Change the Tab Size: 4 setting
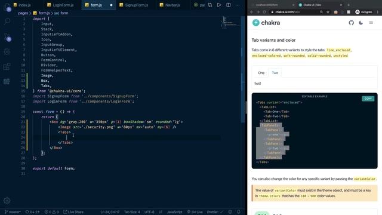This screenshot has width=382, height=215. [x=132, y=212]
